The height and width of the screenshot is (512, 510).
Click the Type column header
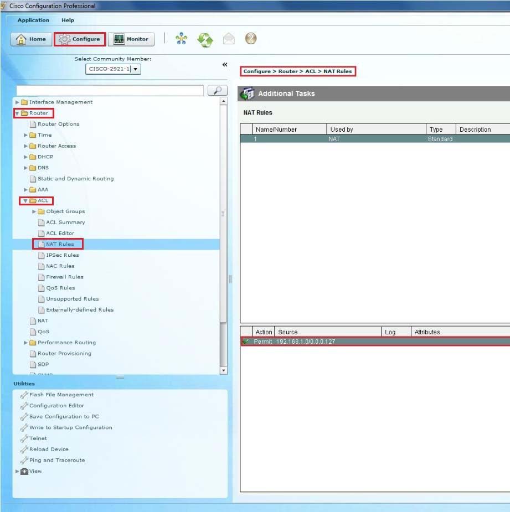pyautogui.click(x=441, y=130)
